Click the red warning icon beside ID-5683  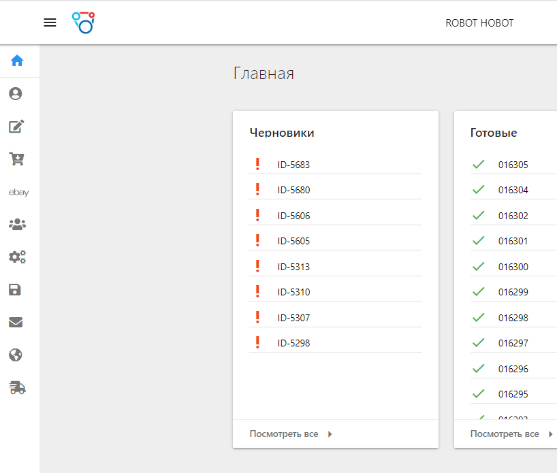(x=258, y=163)
